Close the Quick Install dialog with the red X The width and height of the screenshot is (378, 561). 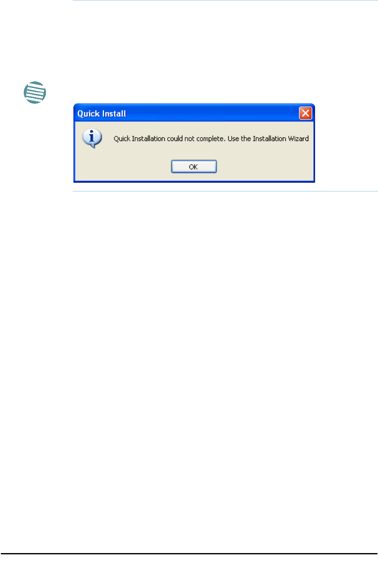pyautogui.click(x=305, y=113)
